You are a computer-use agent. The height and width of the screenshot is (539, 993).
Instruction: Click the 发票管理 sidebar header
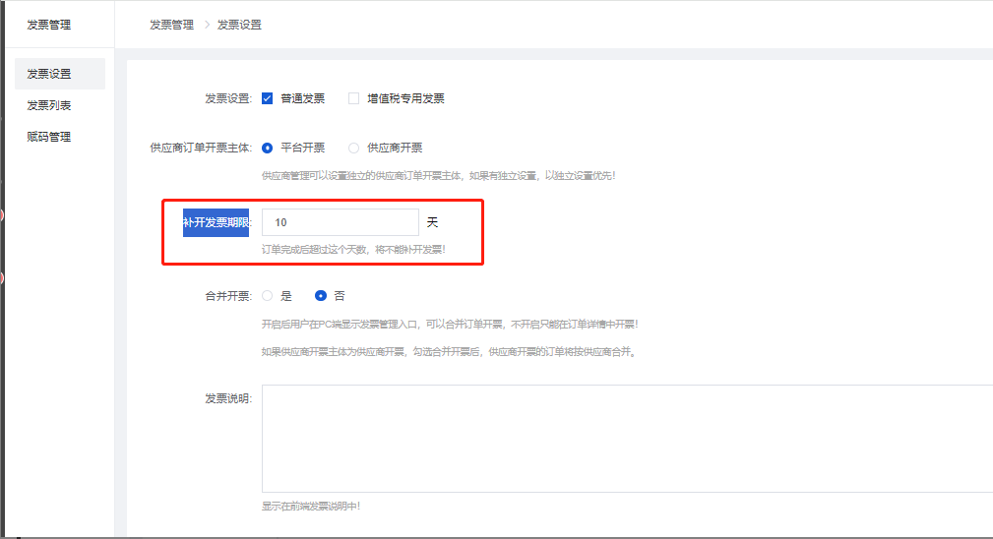pyautogui.click(x=49, y=25)
